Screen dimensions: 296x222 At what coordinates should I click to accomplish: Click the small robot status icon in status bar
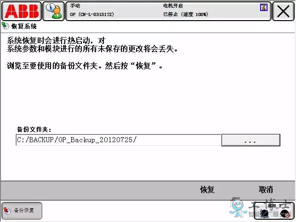coord(264,7)
